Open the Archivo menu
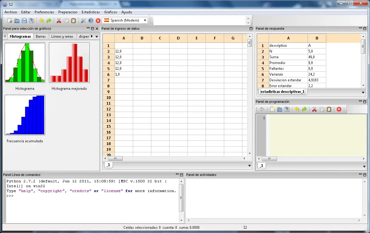The image size is (370, 233). (x=11, y=12)
